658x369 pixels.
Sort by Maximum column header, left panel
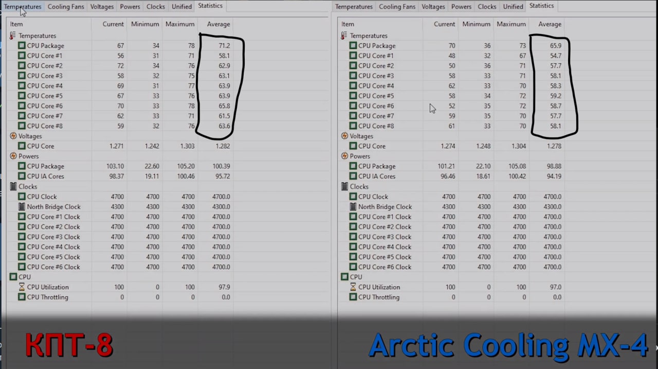coord(180,24)
